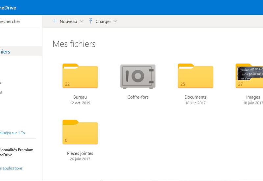
Task: Click the storage used on 1 To link
Action: coord(12,133)
